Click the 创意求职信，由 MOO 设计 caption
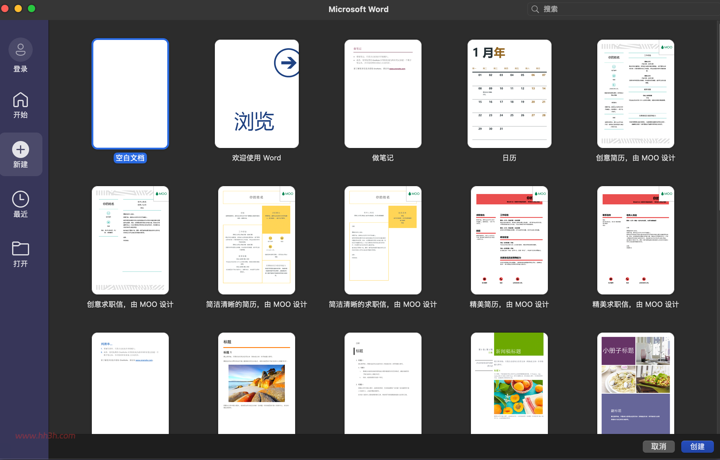720x460 pixels. (130, 304)
